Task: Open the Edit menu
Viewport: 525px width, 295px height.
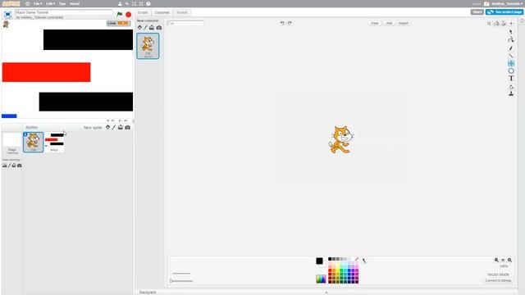Action: 51,3
